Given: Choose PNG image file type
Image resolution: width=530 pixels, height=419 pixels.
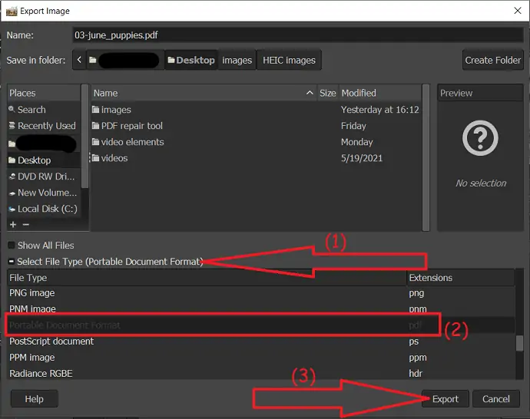Looking at the screenshot, I should 261,292.
